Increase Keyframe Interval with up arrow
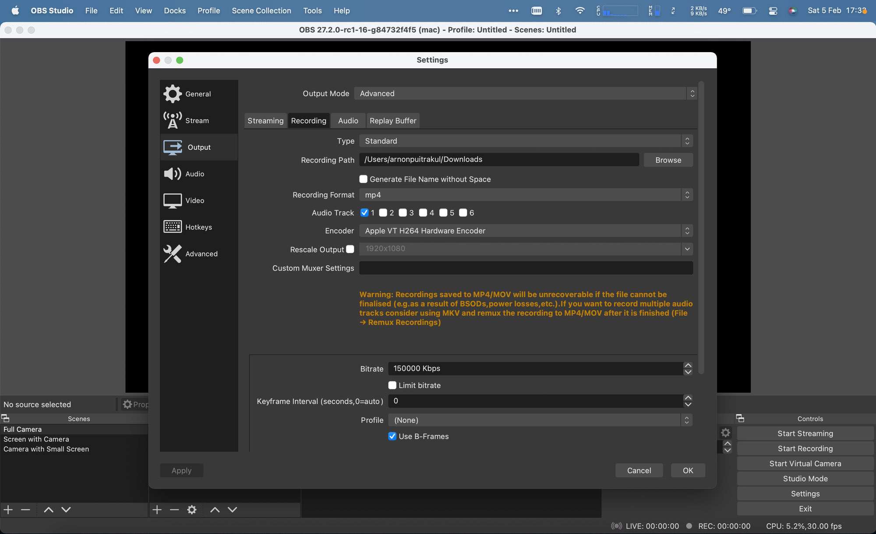Viewport: 876px width, 534px height. (x=688, y=398)
